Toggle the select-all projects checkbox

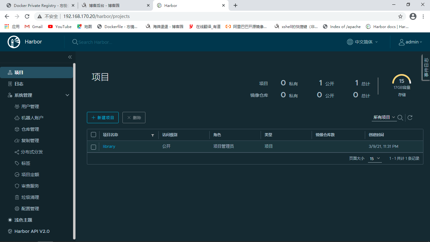pyautogui.click(x=93, y=135)
